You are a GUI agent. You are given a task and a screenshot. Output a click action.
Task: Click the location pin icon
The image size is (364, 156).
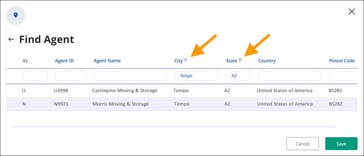[16, 15]
